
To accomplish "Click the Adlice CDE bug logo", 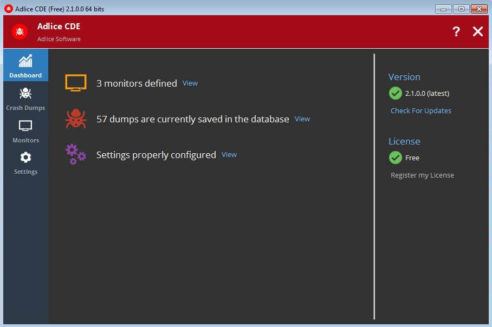I will coord(20,32).
